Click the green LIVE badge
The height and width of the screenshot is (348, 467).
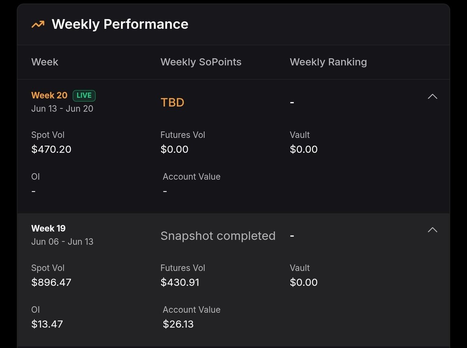84,96
